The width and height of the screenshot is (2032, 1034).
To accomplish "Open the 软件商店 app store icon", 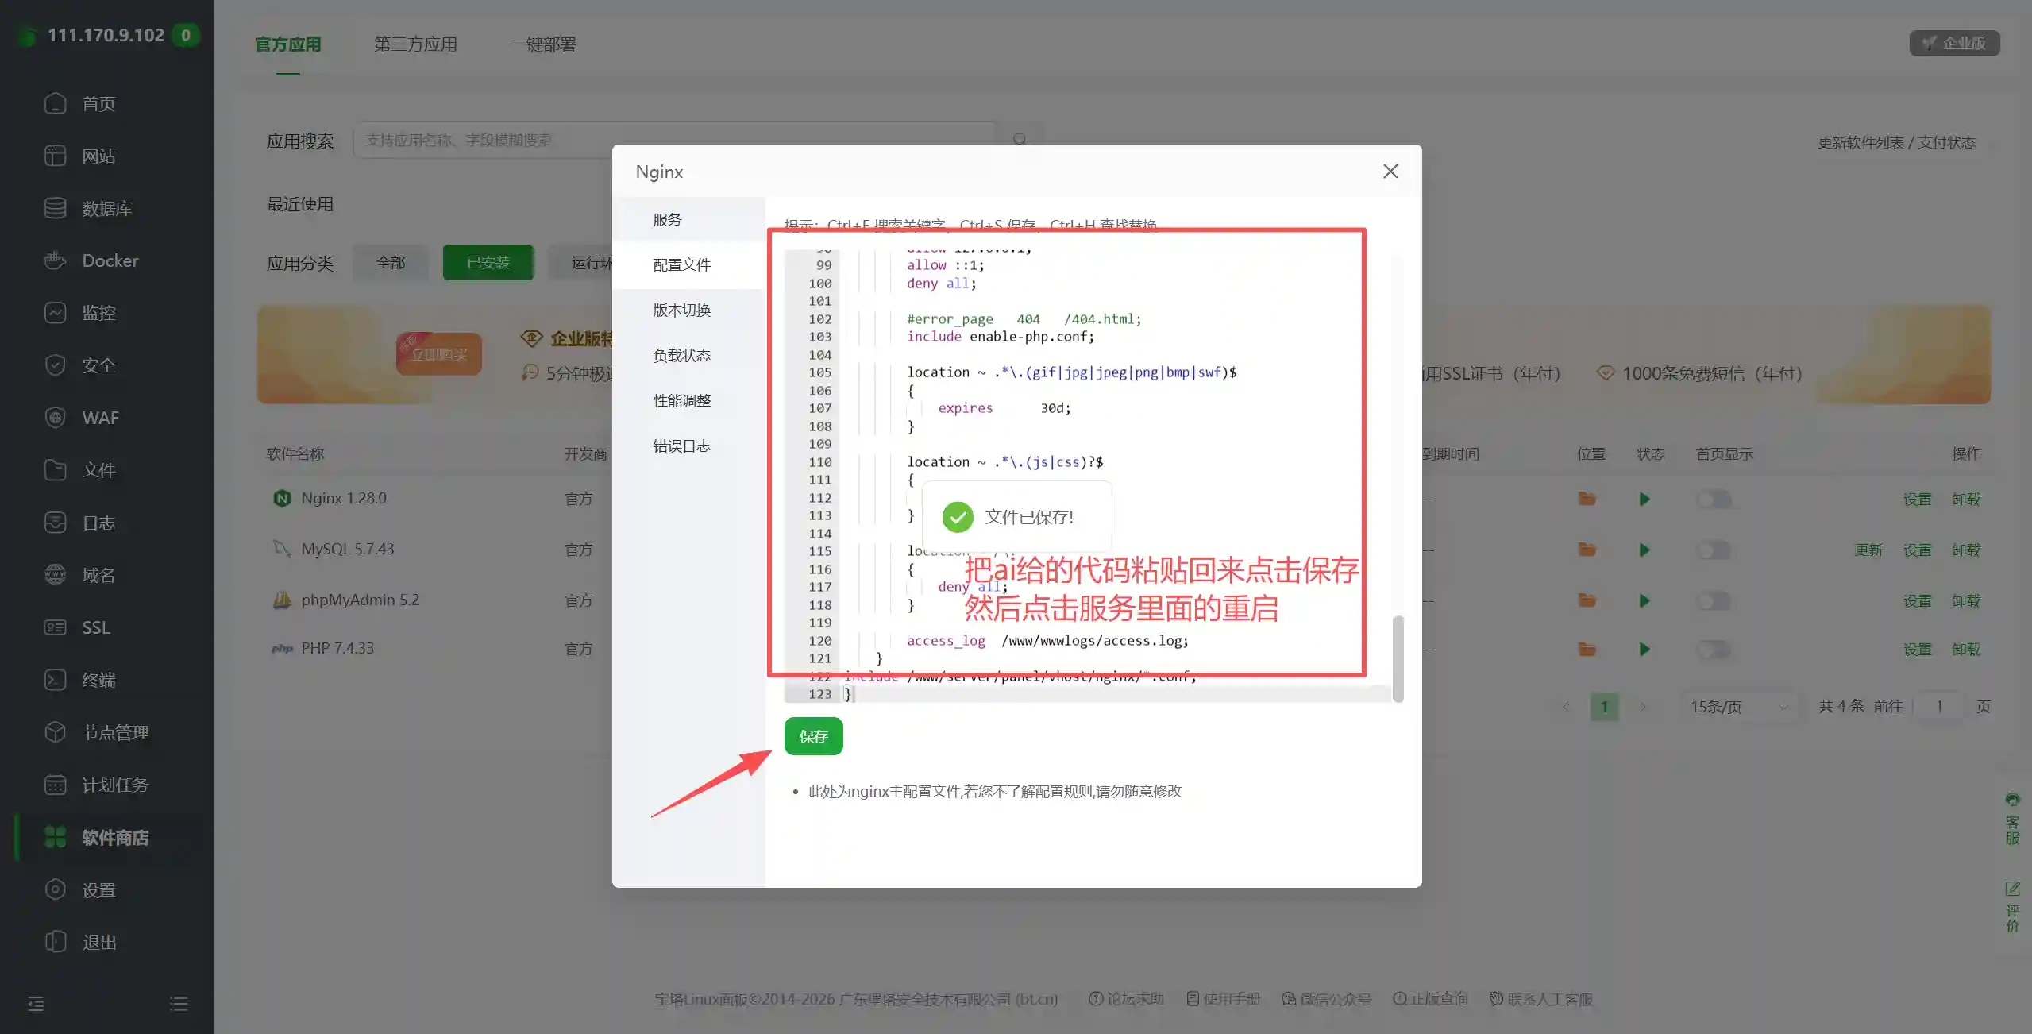I will point(55,837).
